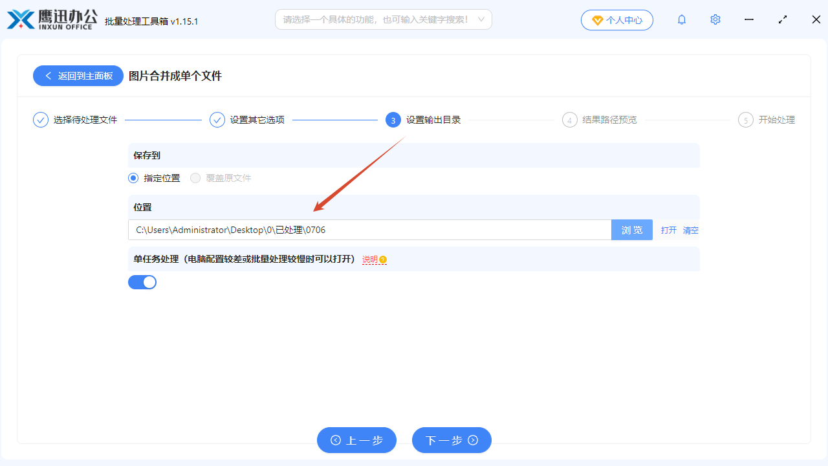828x466 pixels.
Task: Click the 单任务处理 description text
Action: click(x=245, y=259)
